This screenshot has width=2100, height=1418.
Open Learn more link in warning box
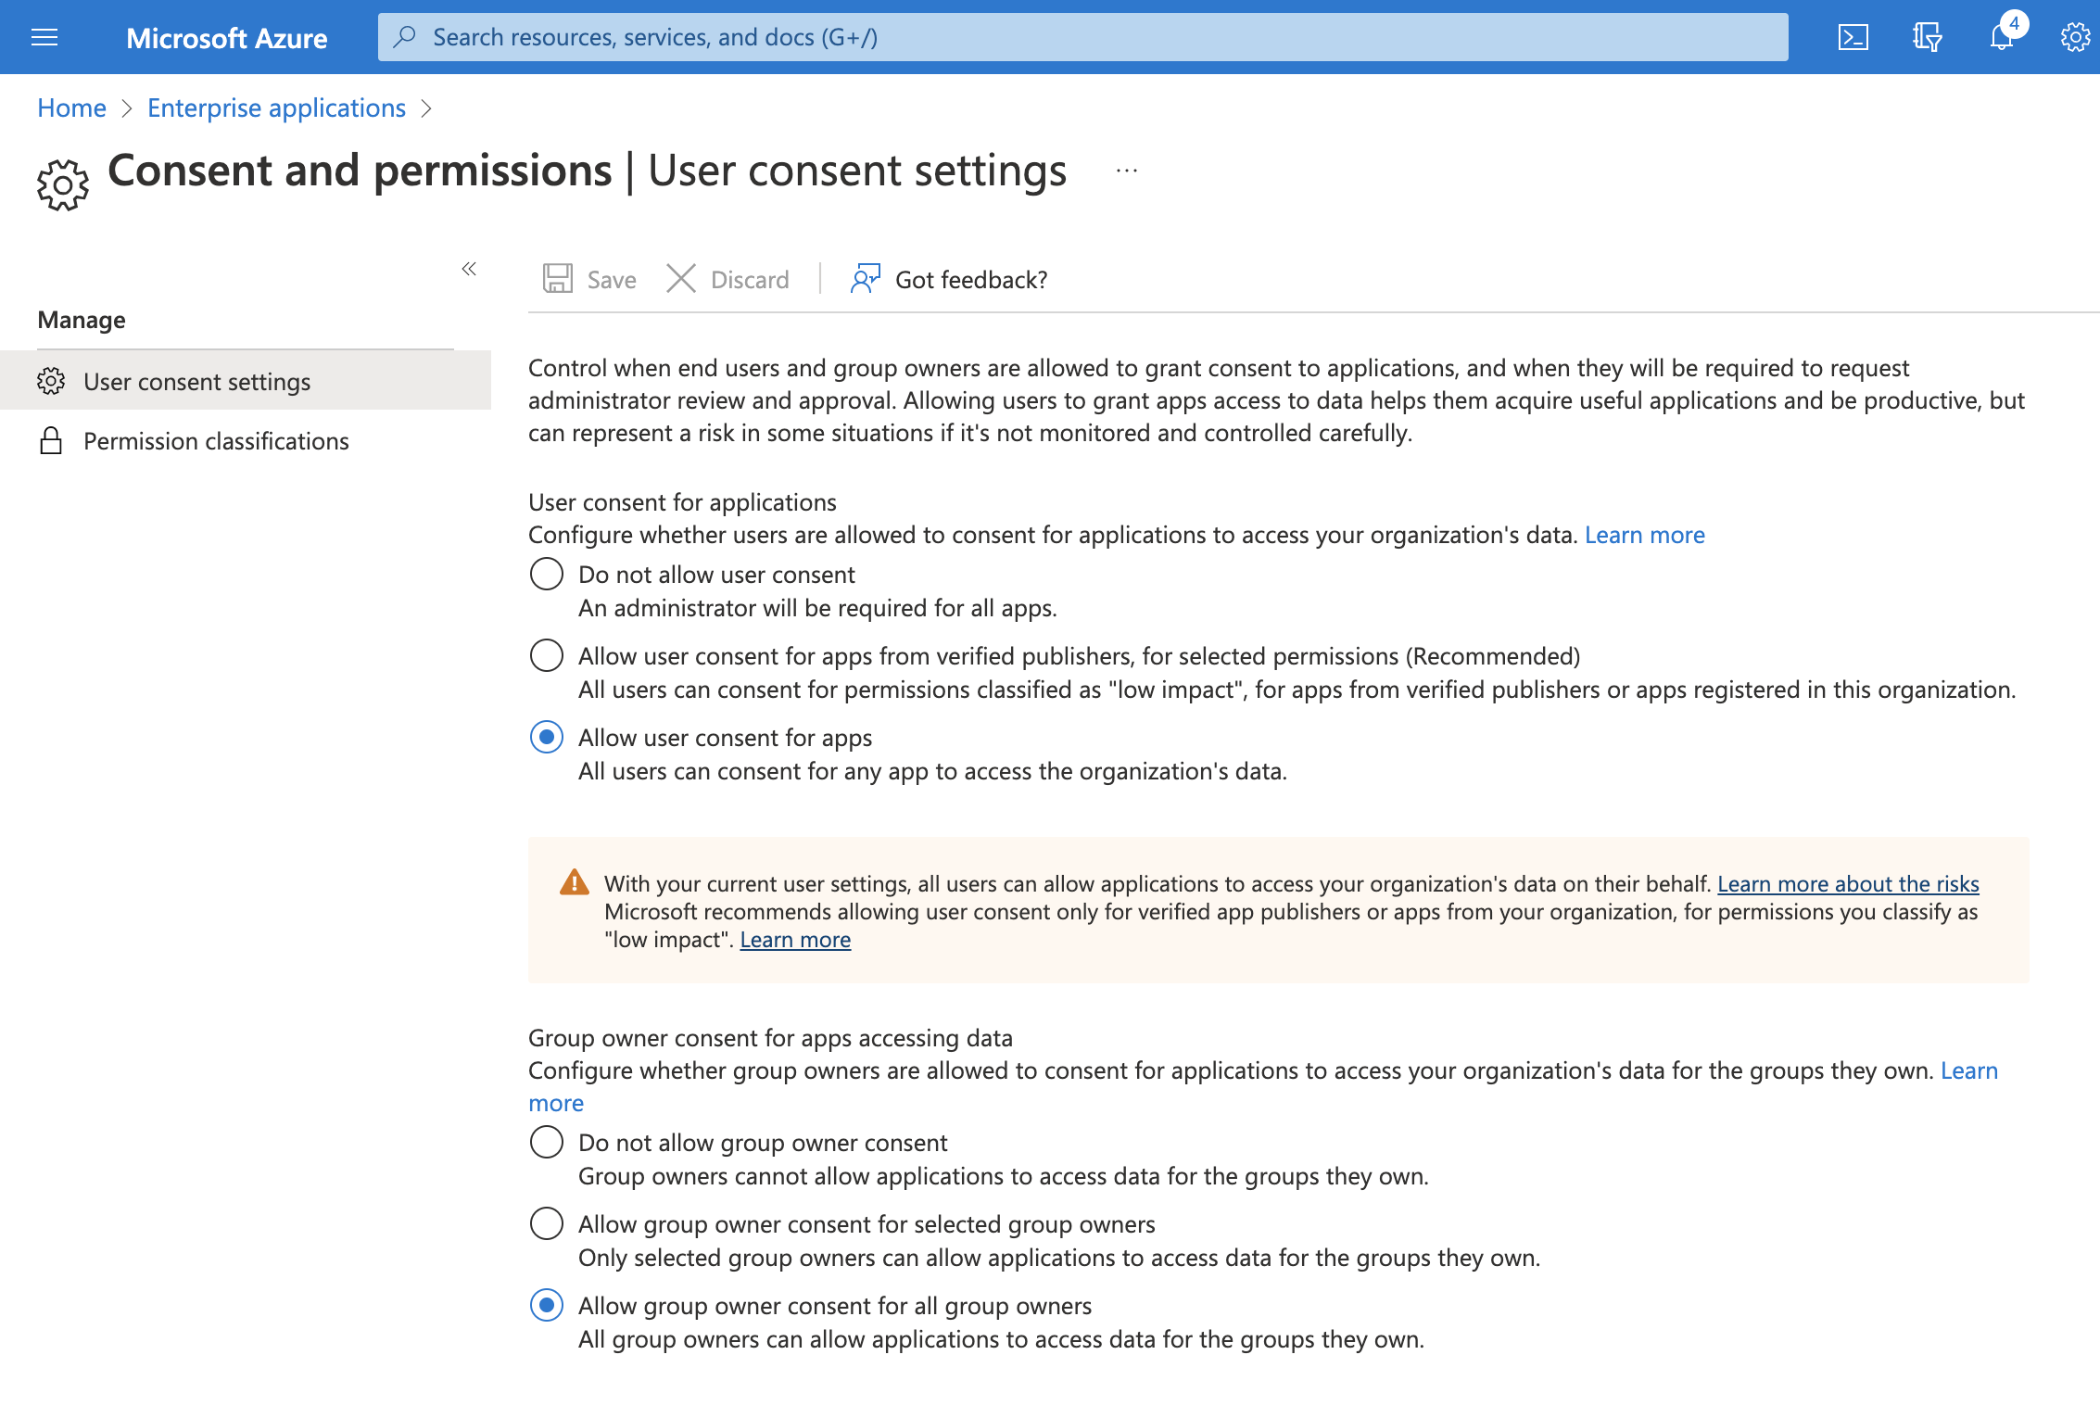(x=795, y=939)
